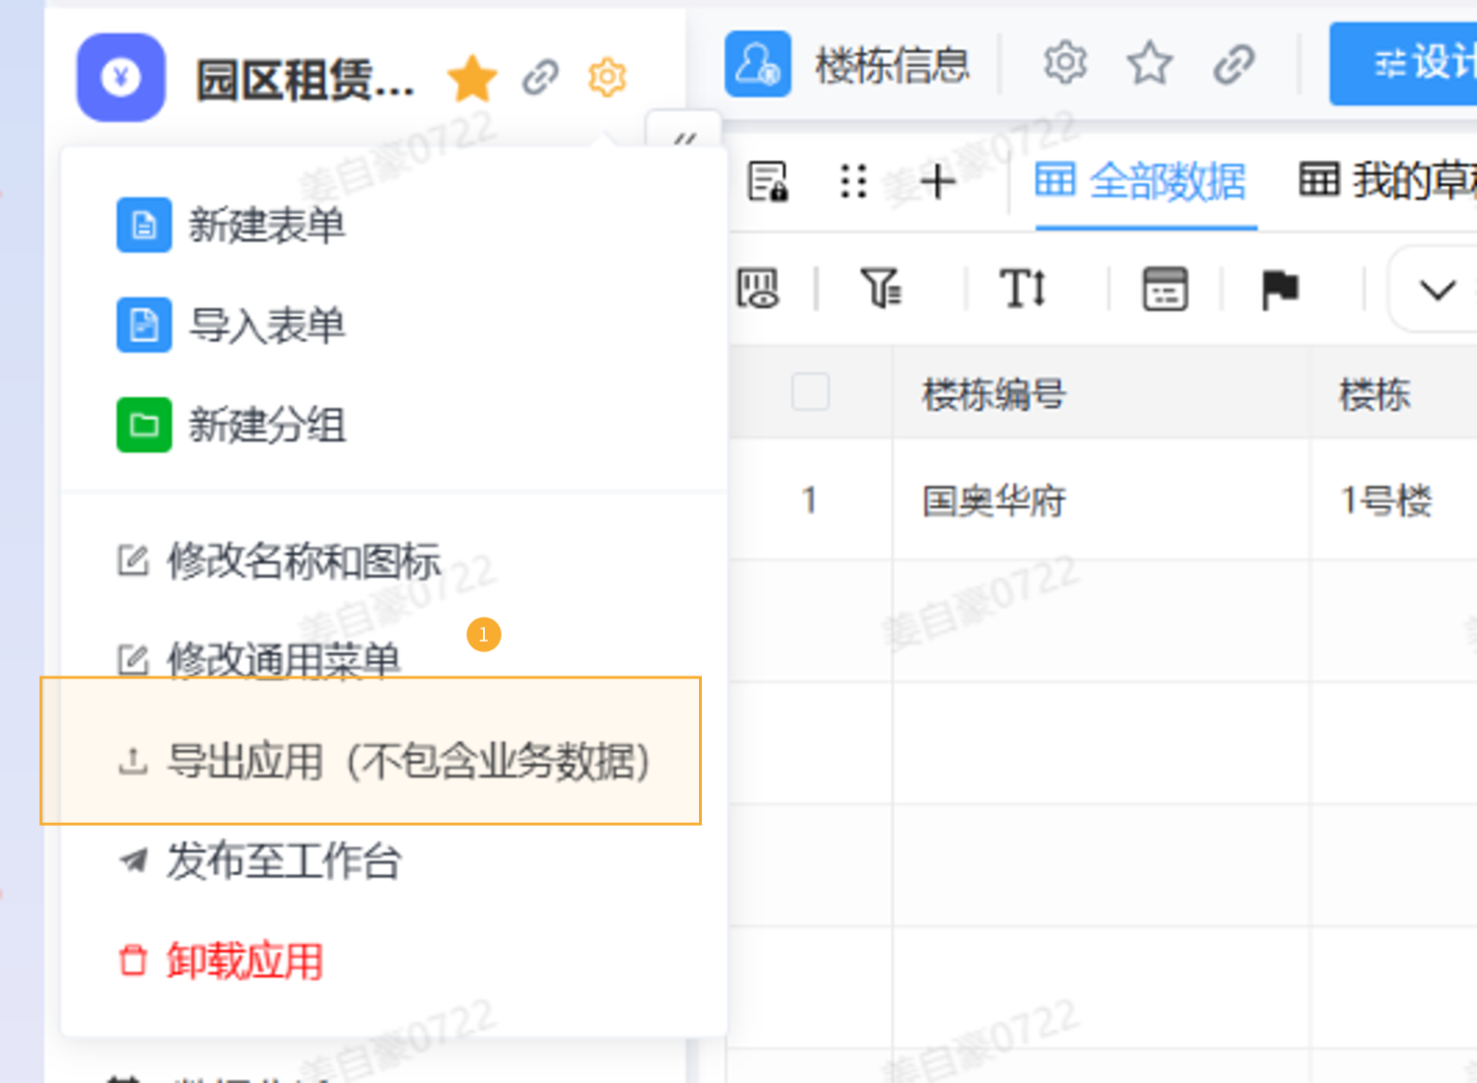
Task: Copy 楼栋信息 form link icon
Action: pyautogui.click(x=1234, y=65)
